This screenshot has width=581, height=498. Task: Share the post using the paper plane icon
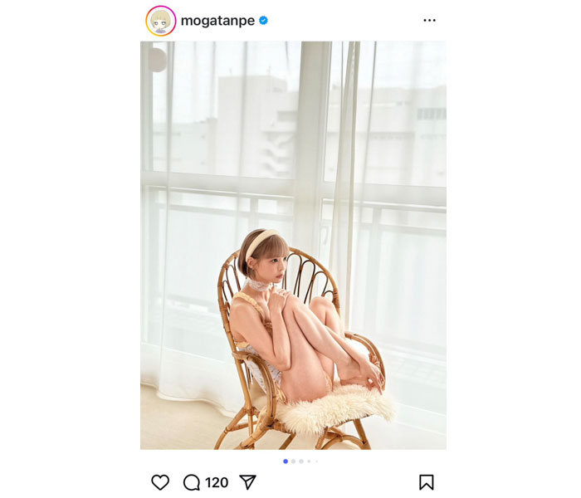pos(248,482)
